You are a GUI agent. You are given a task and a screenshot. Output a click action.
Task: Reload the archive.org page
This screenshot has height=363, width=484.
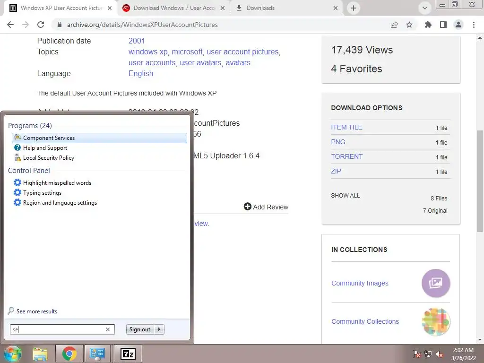pos(41,25)
